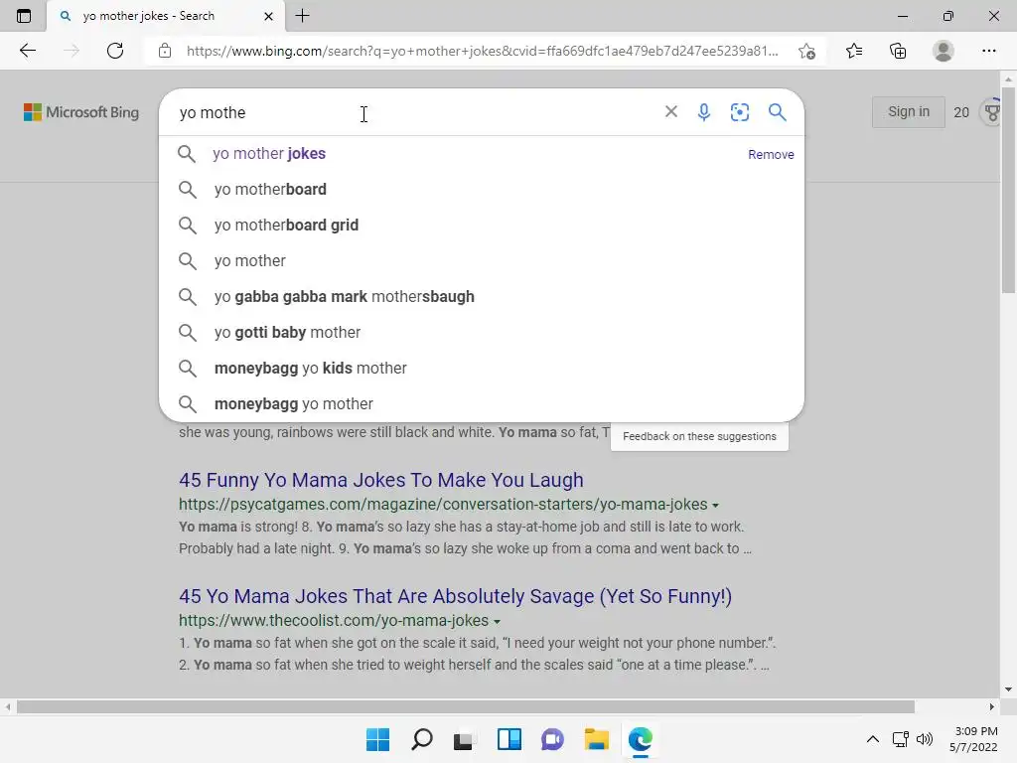The image size is (1017, 763).
Task: Expand dropdown arrow after thecoolist URL
Action: point(497,622)
